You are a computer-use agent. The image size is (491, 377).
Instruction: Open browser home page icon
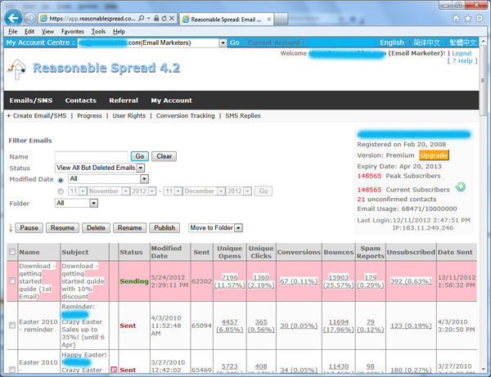[457, 19]
